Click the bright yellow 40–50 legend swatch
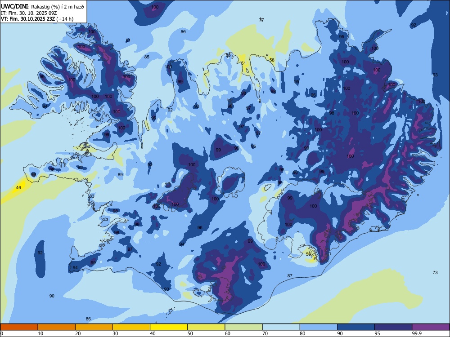 tap(169, 327)
